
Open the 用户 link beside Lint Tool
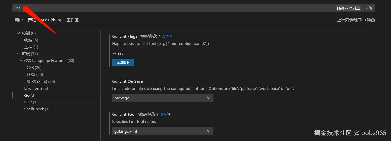tap(164, 114)
